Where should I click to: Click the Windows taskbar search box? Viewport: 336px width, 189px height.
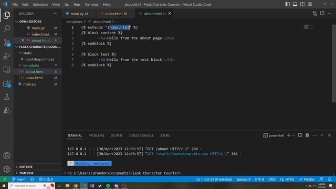tap(31, 185)
